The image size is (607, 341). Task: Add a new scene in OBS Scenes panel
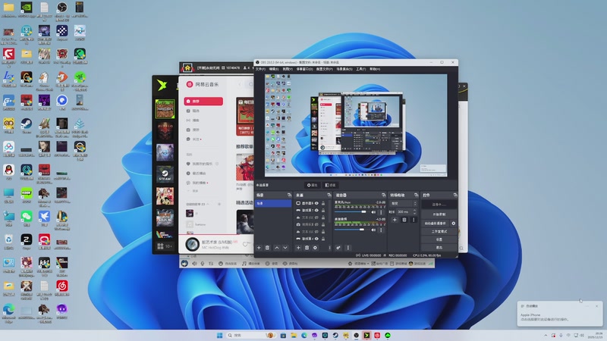pyautogui.click(x=259, y=248)
